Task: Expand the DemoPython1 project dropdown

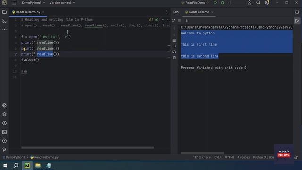Action: pyautogui.click(x=34, y=3)
